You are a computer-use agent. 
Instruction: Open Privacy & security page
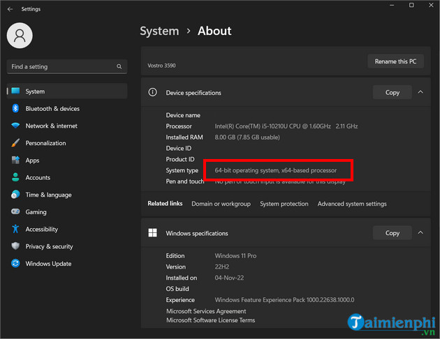(x=67, y=246)
